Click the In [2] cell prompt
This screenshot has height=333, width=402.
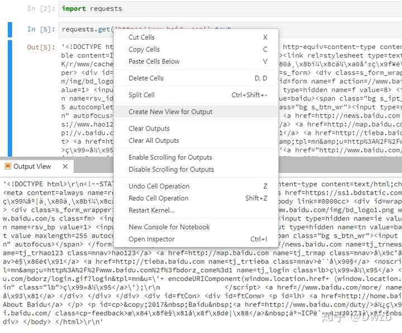click(x=41, y=9)
